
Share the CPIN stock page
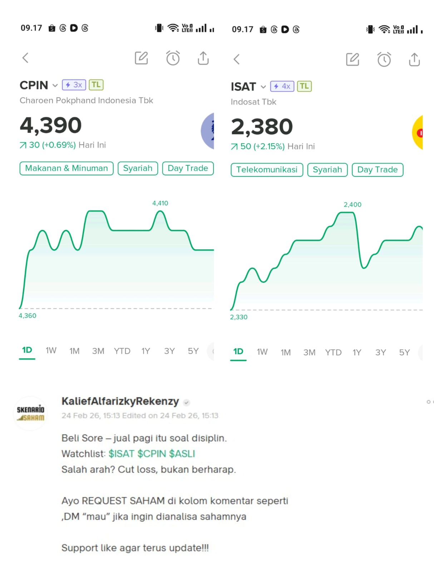(x=203, y=58)
